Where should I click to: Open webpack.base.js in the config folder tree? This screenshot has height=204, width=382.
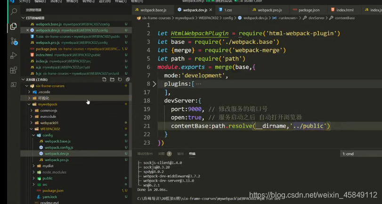57,141
